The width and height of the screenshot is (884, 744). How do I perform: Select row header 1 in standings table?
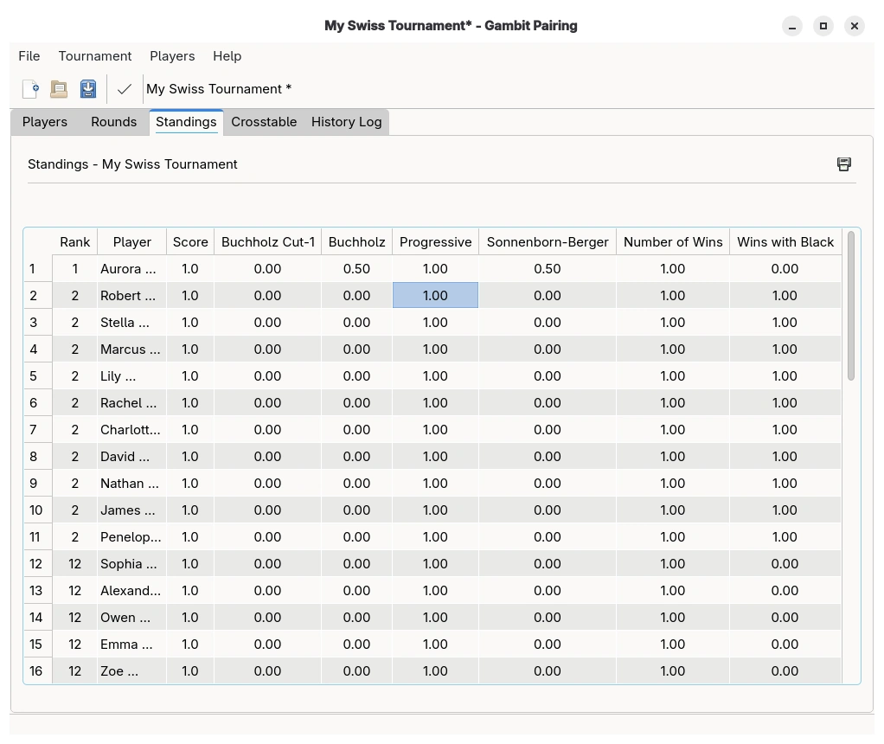(x=38, y=268)
